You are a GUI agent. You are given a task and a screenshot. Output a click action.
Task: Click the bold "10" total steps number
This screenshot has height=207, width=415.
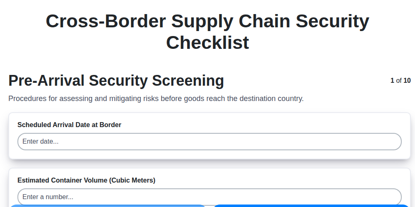(407, 80)
